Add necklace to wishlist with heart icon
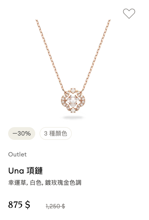The width and height of the screenshot is (149, 220). click(129, 14)
